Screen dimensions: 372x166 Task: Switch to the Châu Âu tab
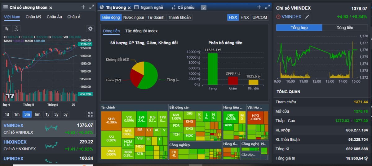click(x=54, y=17)
